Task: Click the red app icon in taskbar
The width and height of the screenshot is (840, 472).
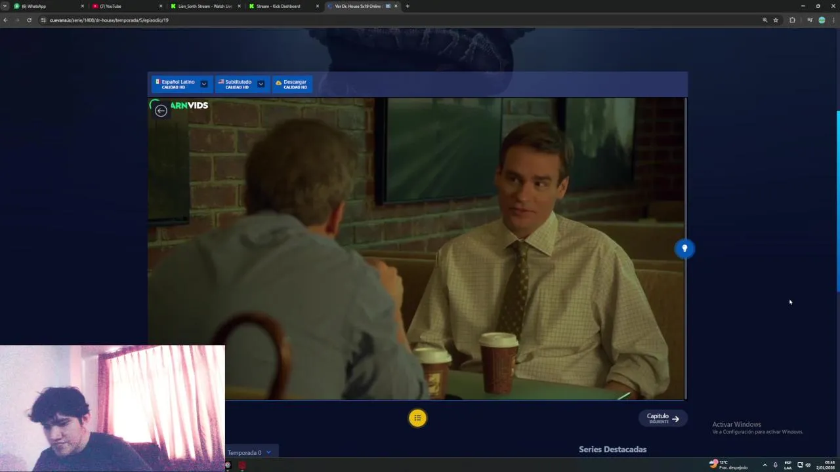Action: coord(242,465)
